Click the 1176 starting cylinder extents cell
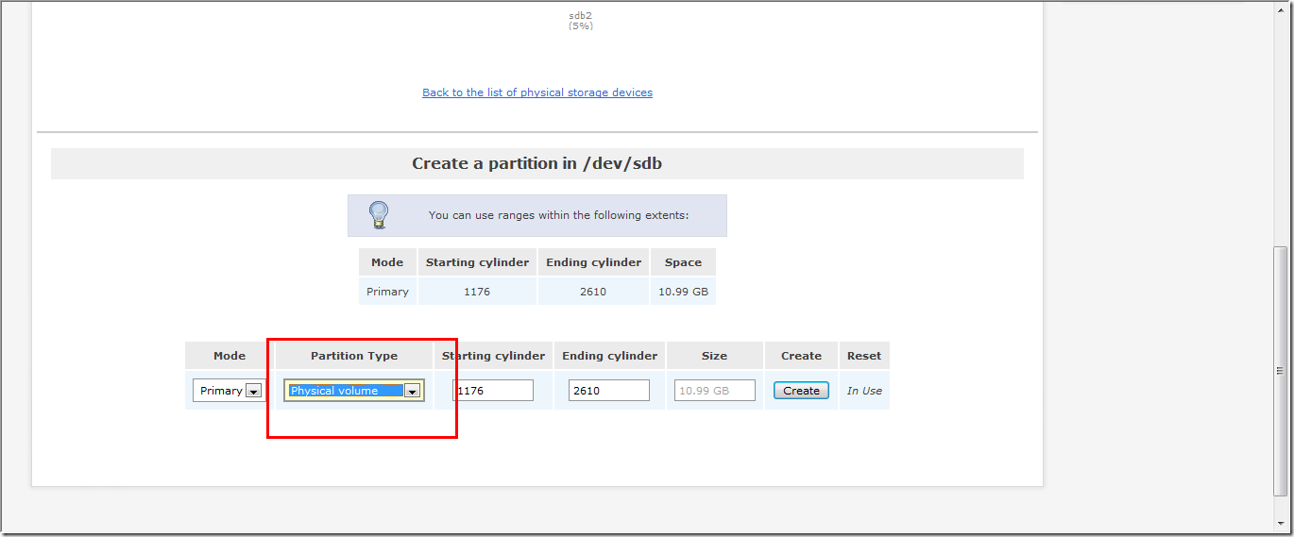This screenshot has width=1294, height=537. (477, 292)
